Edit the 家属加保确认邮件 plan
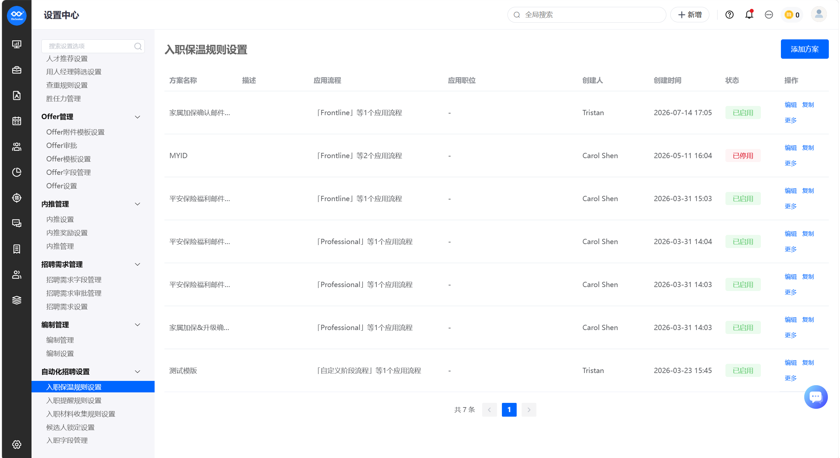The width and height of the screenshot is (840, 458). (x=790, y=105)
